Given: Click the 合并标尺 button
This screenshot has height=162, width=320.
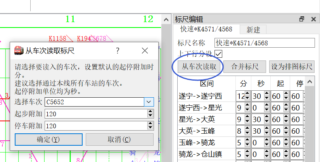Looking at the screenshot, I should (x=245, y=67).
